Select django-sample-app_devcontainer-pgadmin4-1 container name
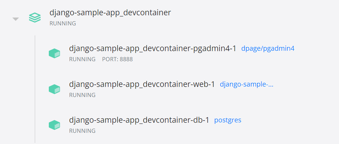 click(153, 48)
